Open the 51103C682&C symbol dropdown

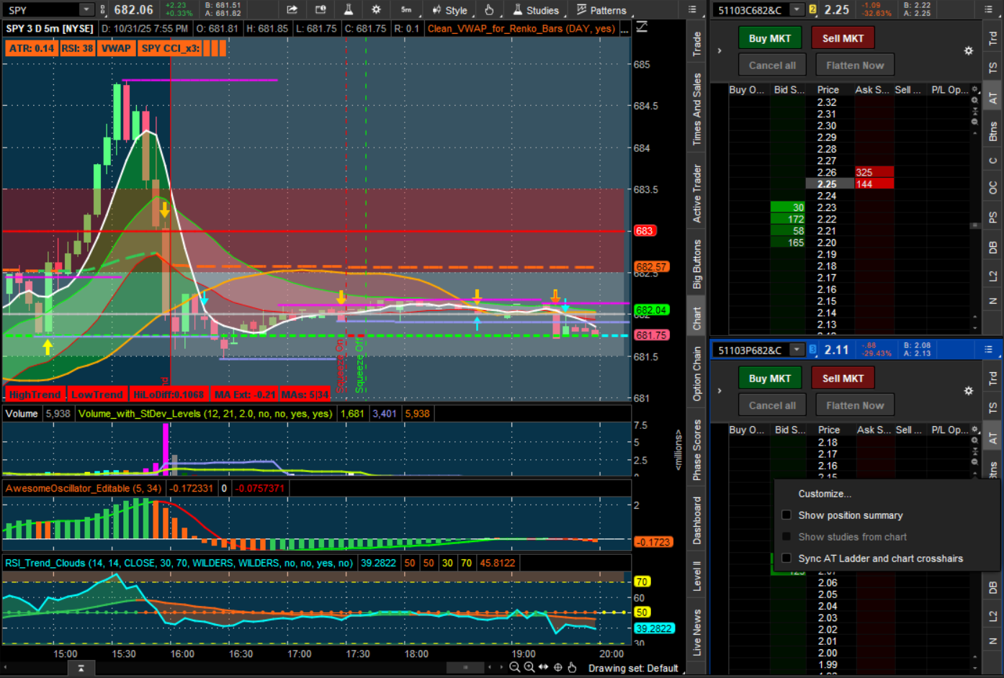[797, 9]
